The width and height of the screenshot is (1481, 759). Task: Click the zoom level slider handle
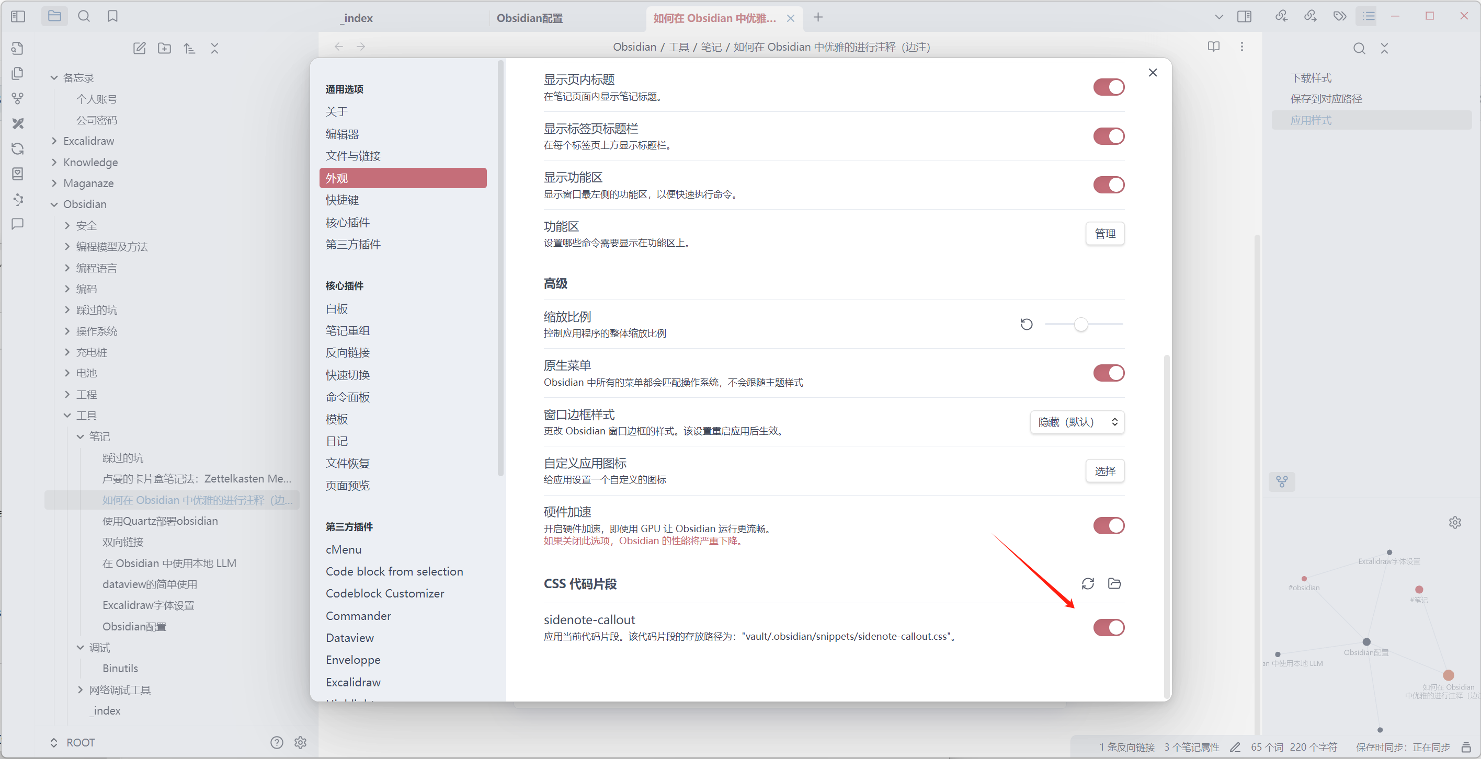(1081, 325)
